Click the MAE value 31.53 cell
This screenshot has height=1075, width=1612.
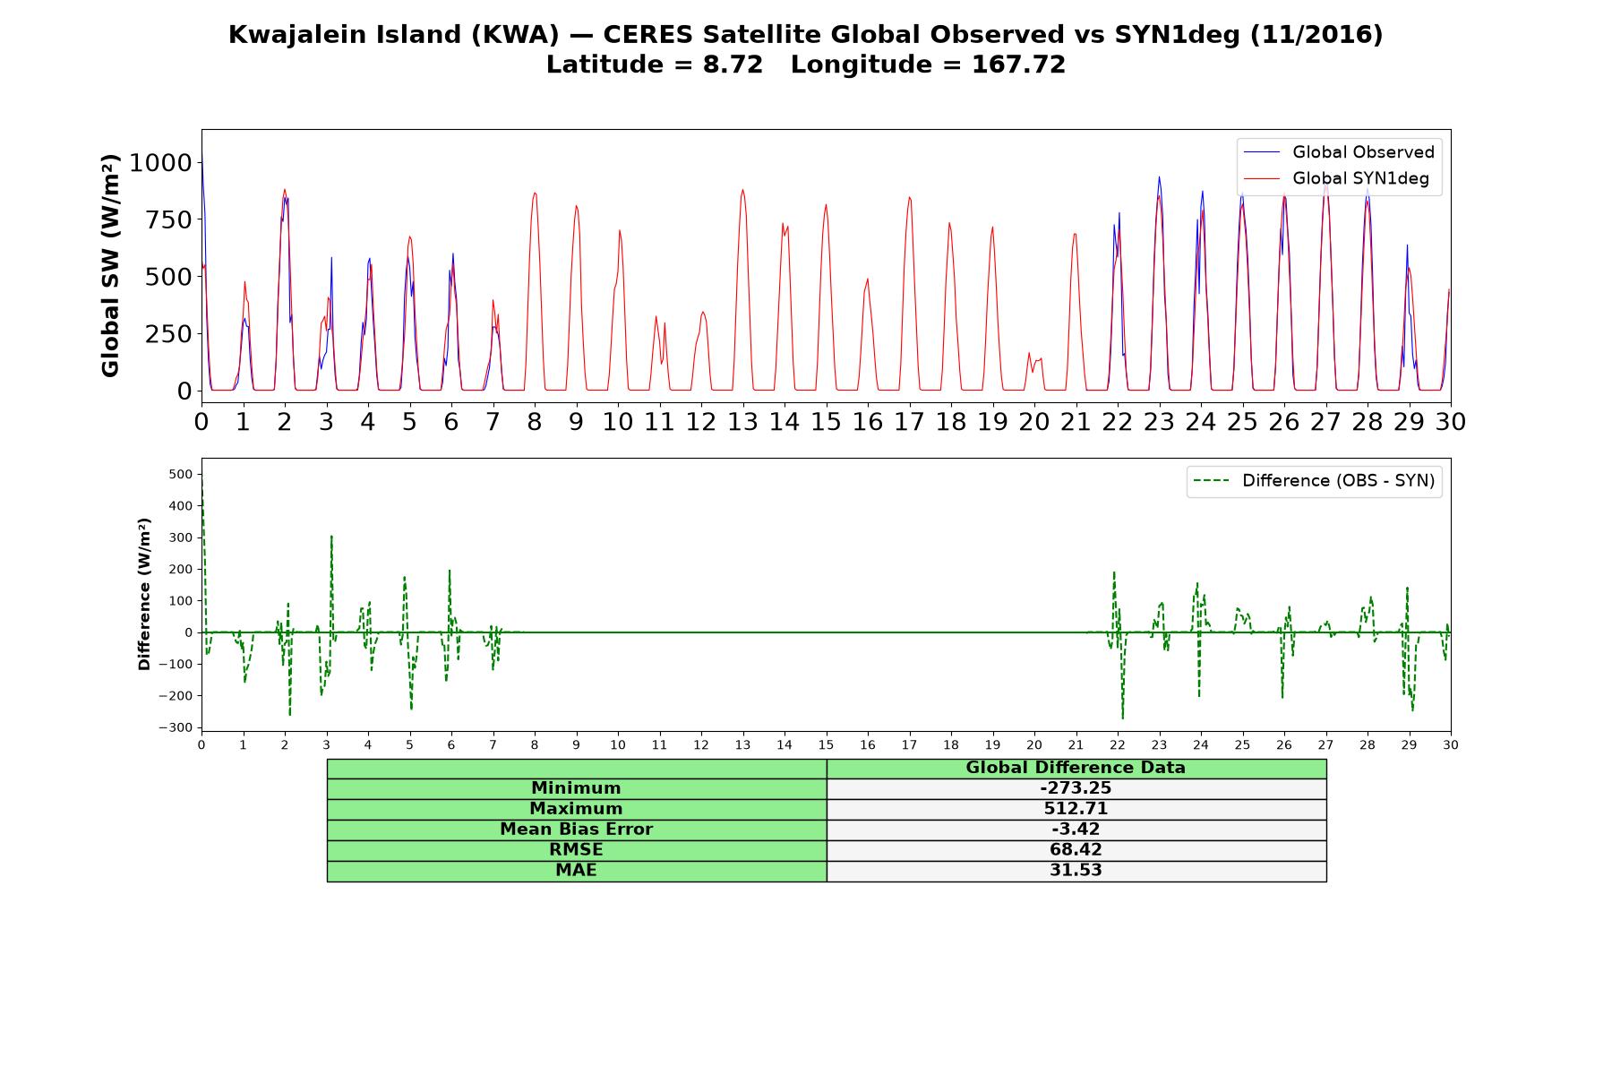[1076, 871]
